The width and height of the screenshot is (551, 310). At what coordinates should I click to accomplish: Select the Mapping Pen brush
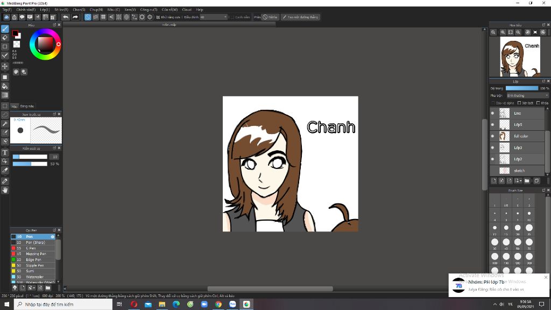(x=33, y=254)
